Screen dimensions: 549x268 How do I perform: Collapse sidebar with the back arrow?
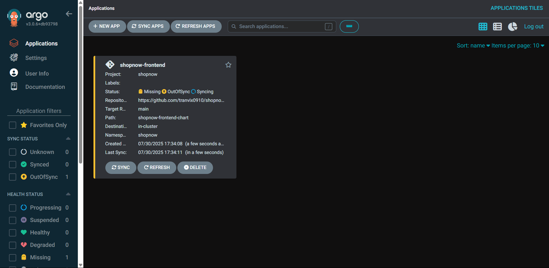(x=69, y=14)
